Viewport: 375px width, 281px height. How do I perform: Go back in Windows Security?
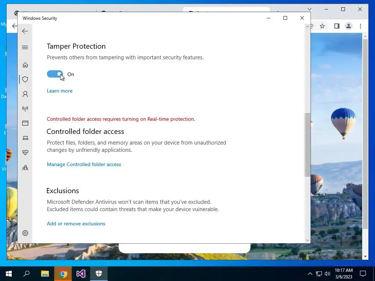click(25, 31)
